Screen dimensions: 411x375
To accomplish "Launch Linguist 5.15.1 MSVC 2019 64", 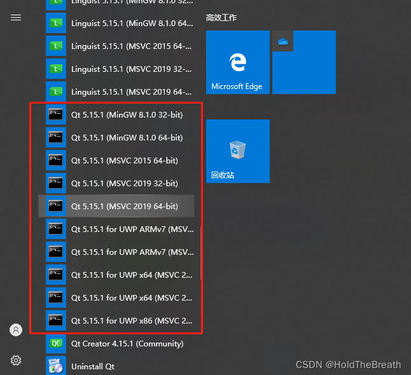I will pos(116,92).
